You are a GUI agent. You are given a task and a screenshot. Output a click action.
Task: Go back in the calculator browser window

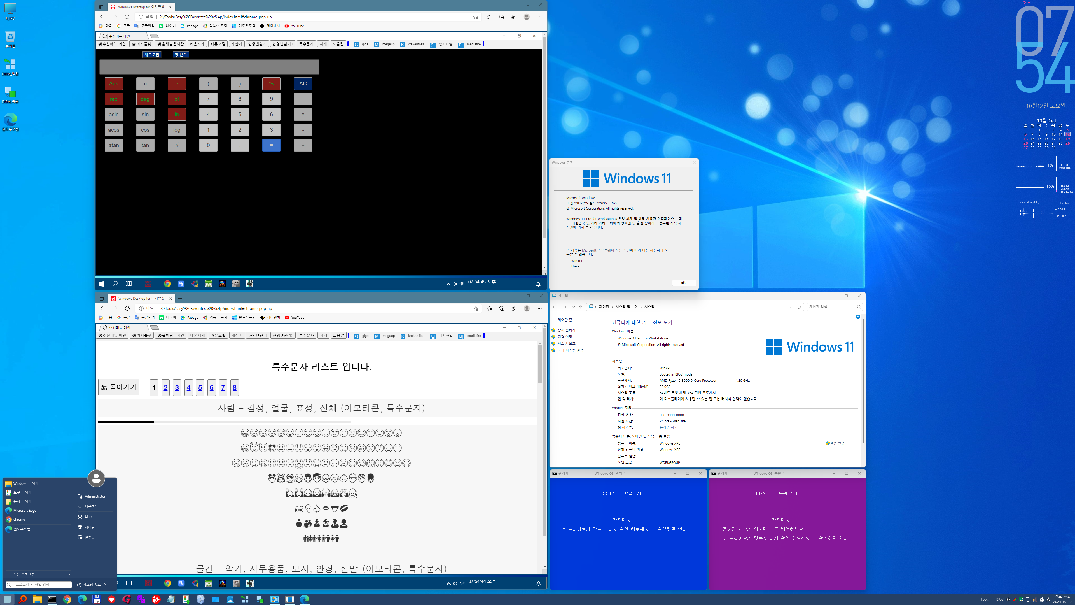[x=102, y=17]
